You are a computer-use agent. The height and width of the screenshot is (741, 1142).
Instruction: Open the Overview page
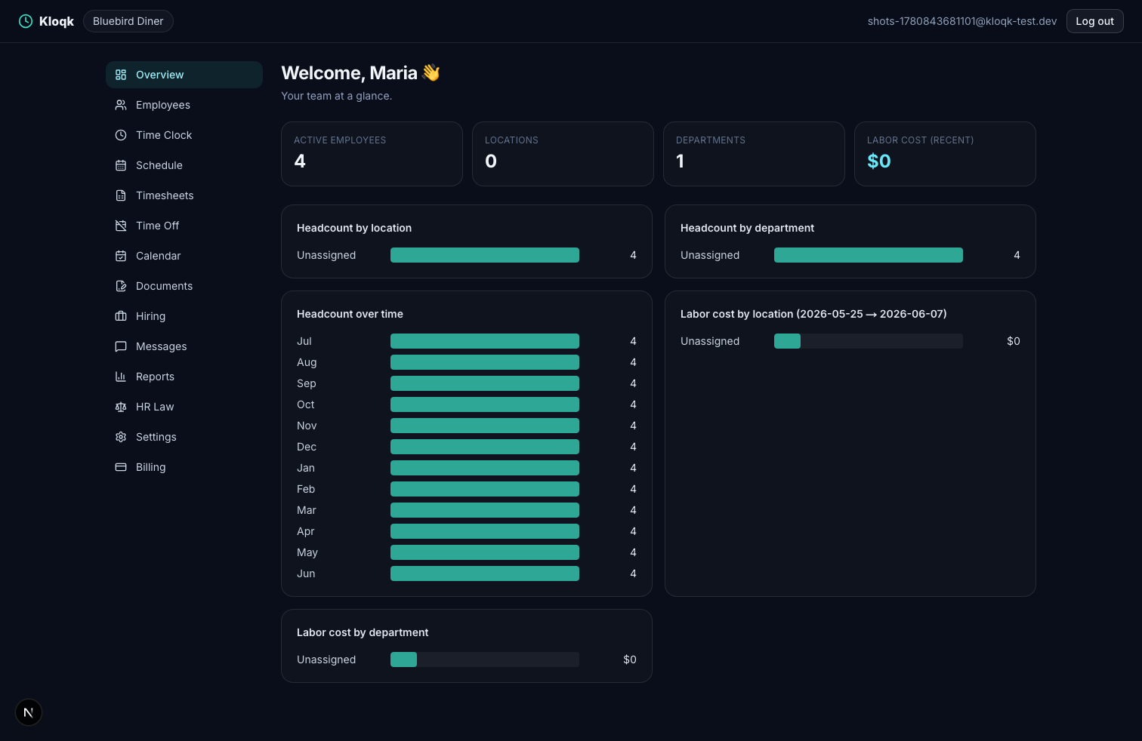[x=184, y=75]
